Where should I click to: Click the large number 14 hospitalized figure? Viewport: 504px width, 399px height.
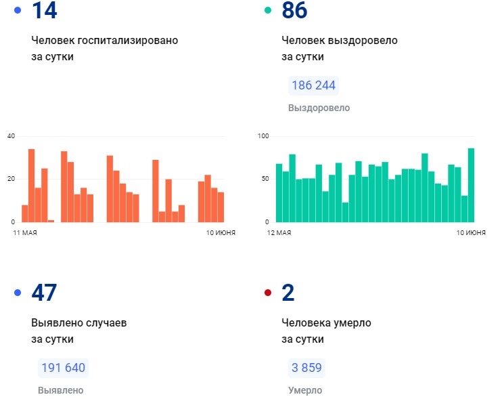45,11
